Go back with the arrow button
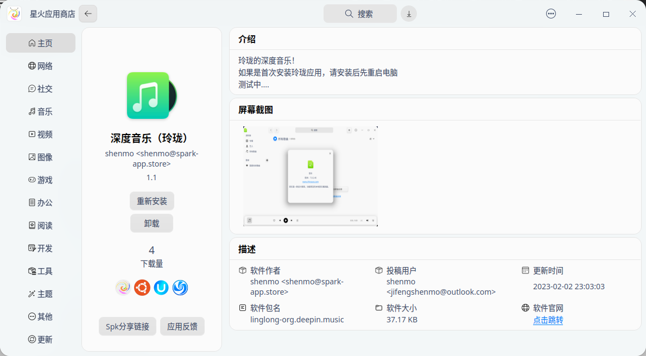This screenshot has height=356, width=646. coord(88,14)
